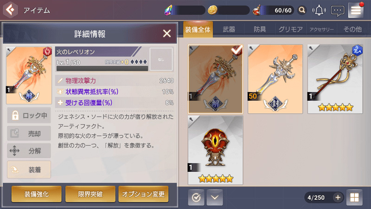Image resolution: width=371 pixels, height=209 pixels.
Task: Click the weapon level experience bar
Action: [x=102, y=68]
